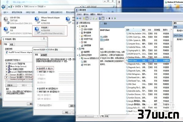Viewport: 183px width, 122px height.
Task: Expand the 本地用户和组 tree node
Action: pos(80,39)
